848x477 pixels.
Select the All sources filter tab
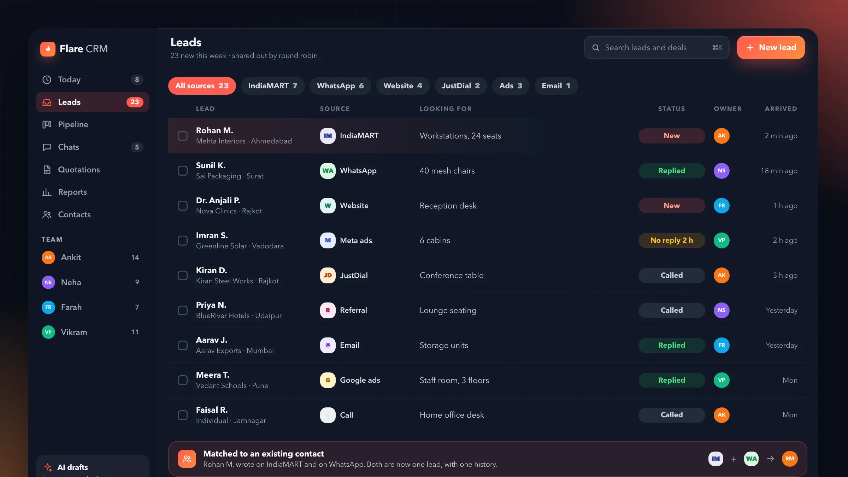(202, 86)
